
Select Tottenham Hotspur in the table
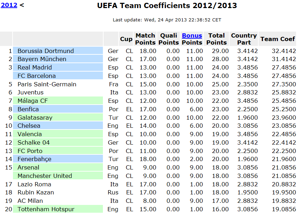46,209
